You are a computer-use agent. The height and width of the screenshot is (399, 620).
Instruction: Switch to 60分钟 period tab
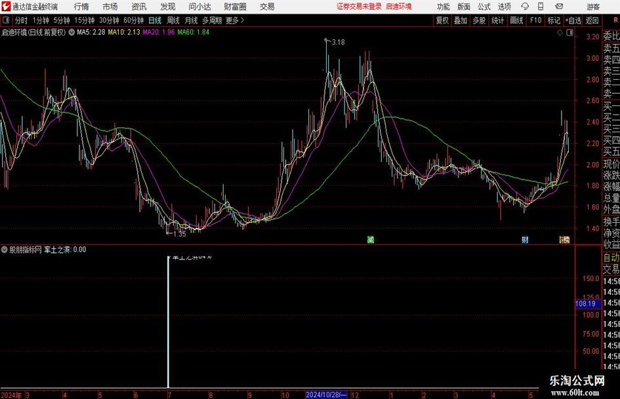pyautogui.click(x=133, y=20)
